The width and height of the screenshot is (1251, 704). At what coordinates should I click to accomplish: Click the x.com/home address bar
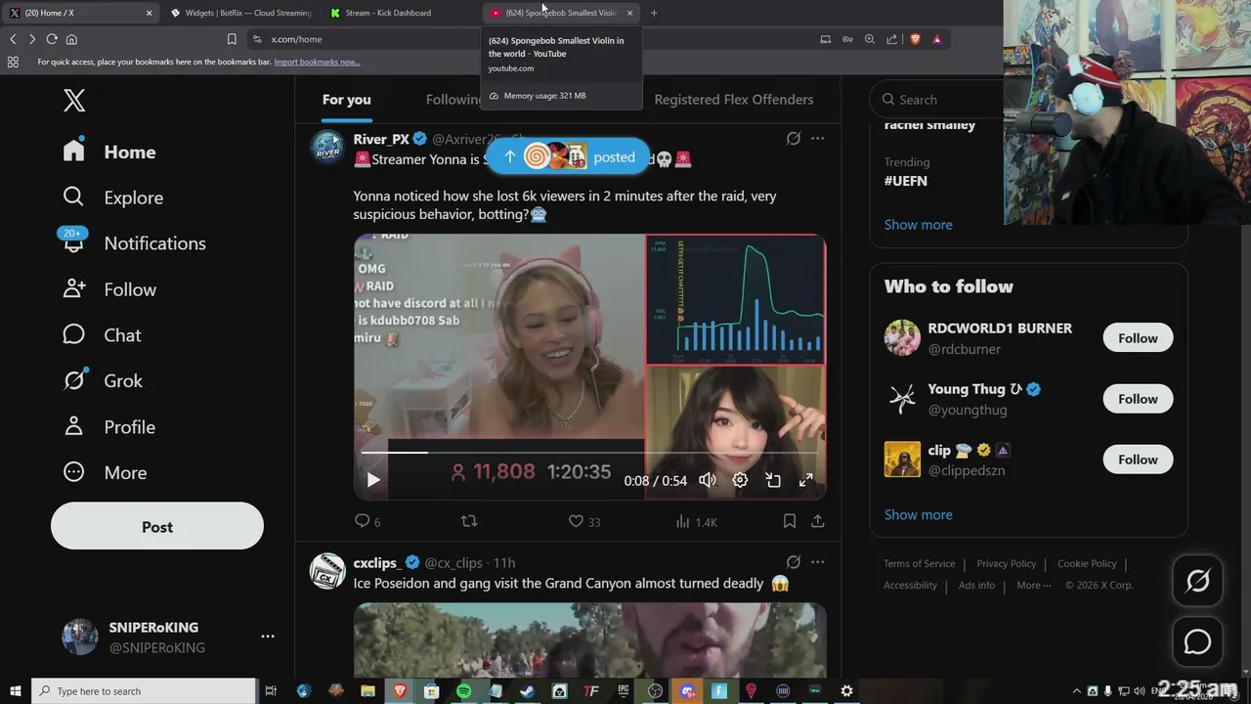click(x=528, y=39)
